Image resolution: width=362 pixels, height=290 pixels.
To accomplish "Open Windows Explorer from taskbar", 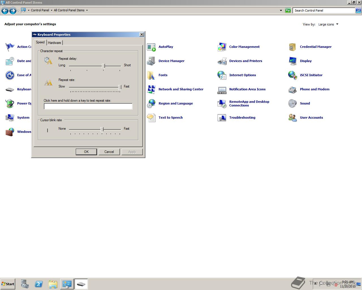I will pyautogui.click(x=53, y=284).
